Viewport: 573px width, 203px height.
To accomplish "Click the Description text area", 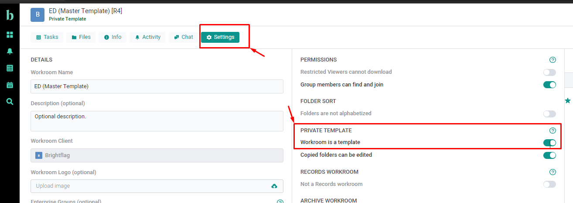I will click(157, 121).
